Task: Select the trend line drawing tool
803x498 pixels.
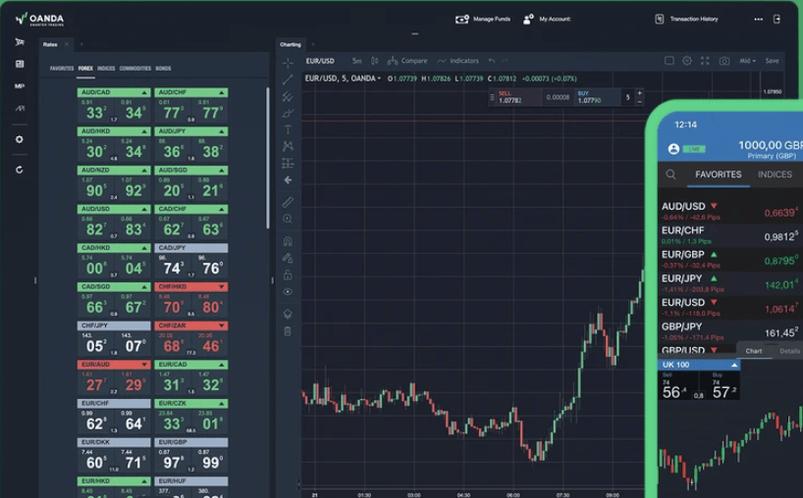Action: click(288, 79)
